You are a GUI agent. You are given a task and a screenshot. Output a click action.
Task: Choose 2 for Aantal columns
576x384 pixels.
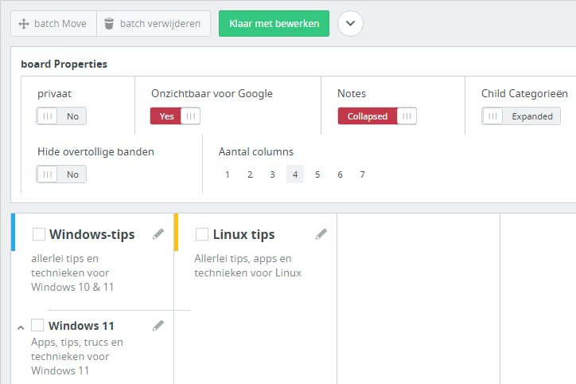(250, 174)
